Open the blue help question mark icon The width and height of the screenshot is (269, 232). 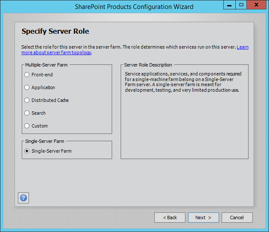click(x=23, y=198)
